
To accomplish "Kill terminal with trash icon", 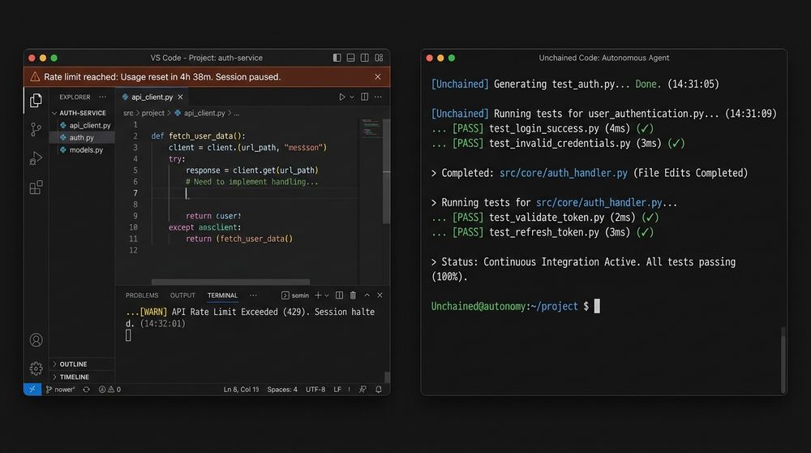I will (x=353, y=295).
